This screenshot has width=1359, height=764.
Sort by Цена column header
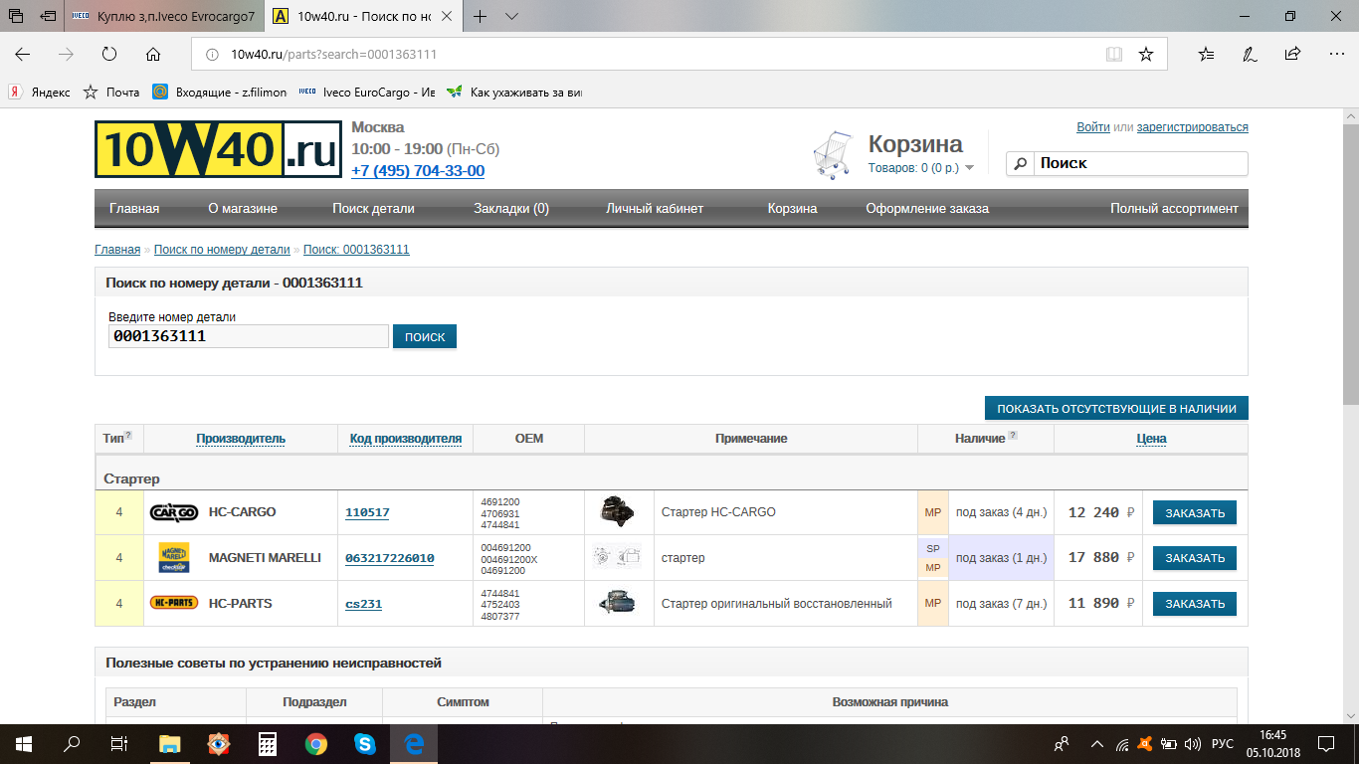pyautogui.click(x=1151, y=439)
